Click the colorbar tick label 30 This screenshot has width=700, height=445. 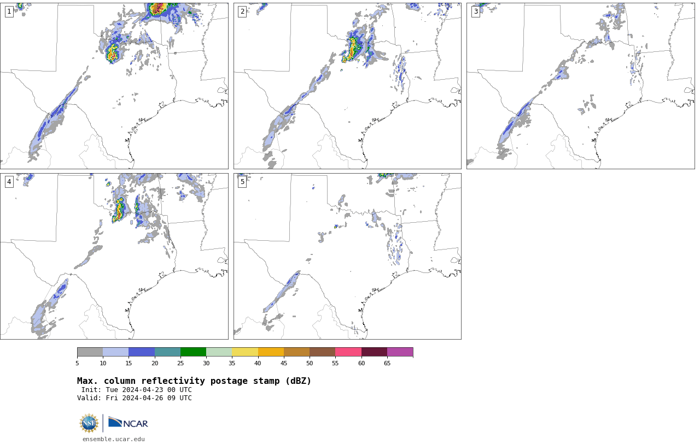pyautogui.click(x=206, y=363)
